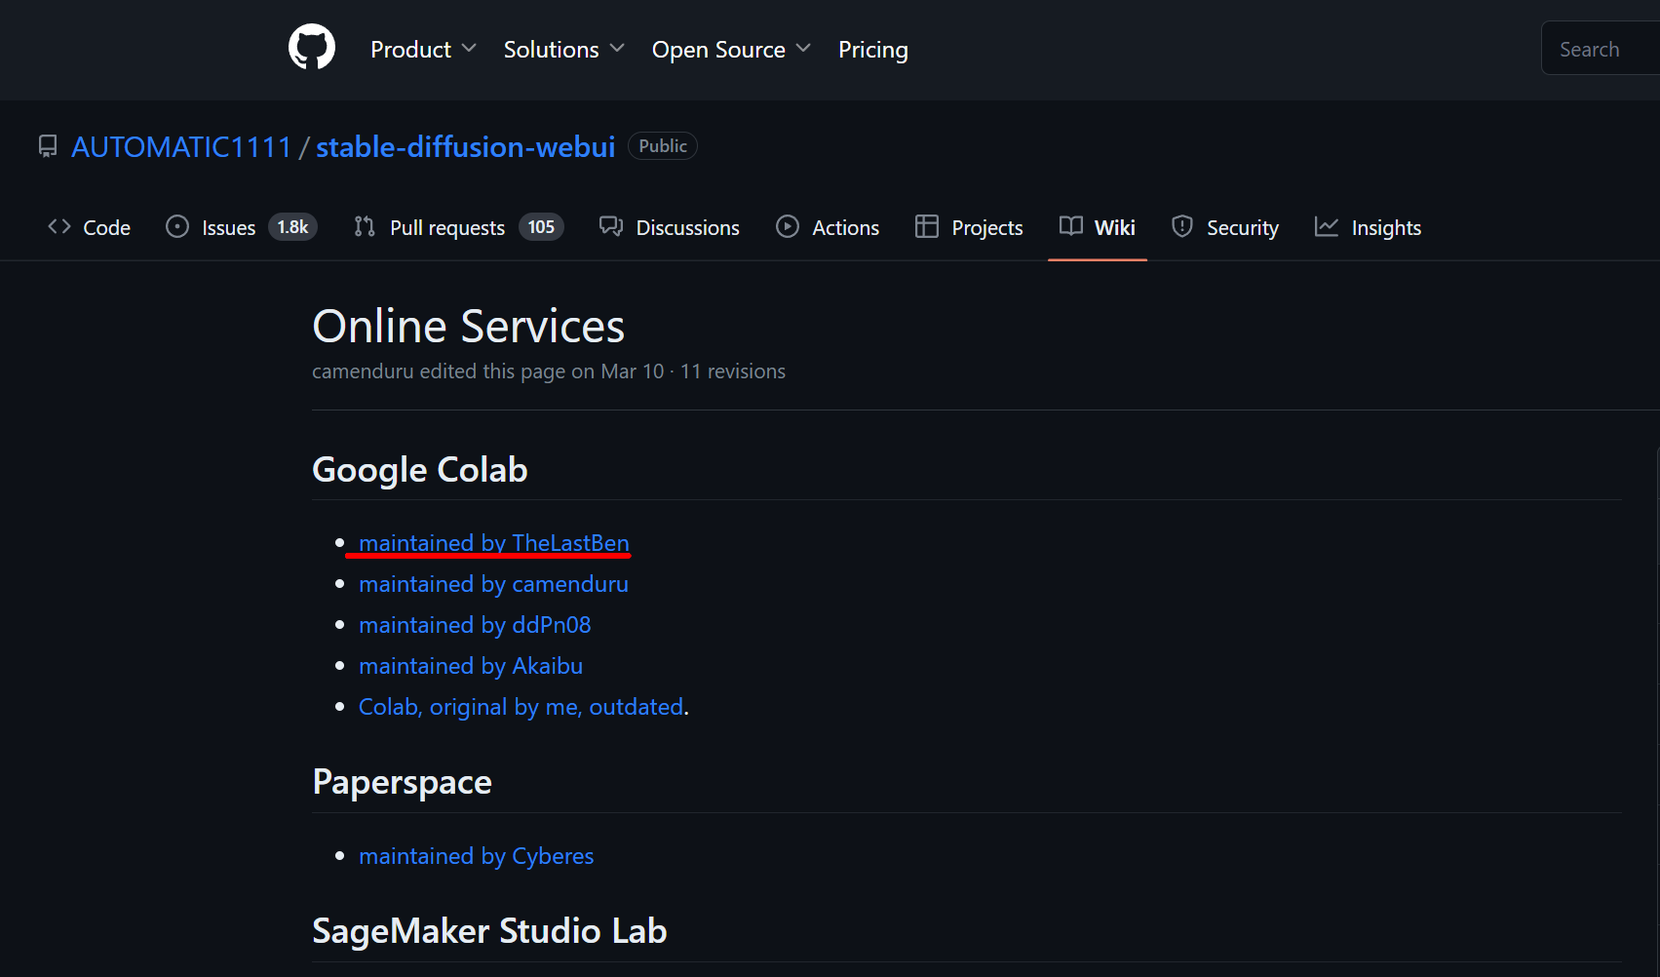Expand the Solutions menu

(563, 49)
